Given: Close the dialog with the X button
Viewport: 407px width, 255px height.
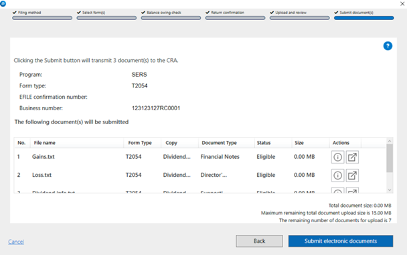Looking at the screenshot, I should coord(402,3).
